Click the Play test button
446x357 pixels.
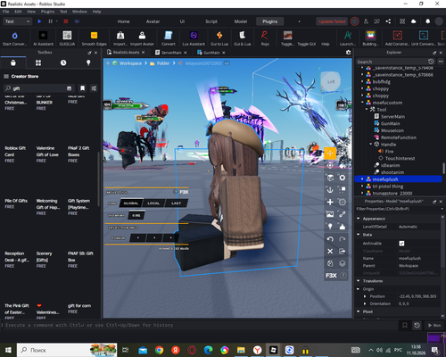39,21
